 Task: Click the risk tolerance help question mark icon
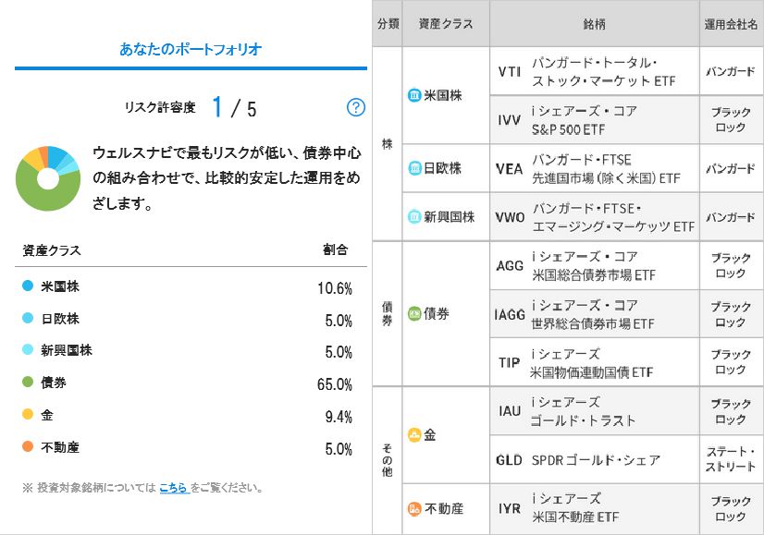[356, 107]
